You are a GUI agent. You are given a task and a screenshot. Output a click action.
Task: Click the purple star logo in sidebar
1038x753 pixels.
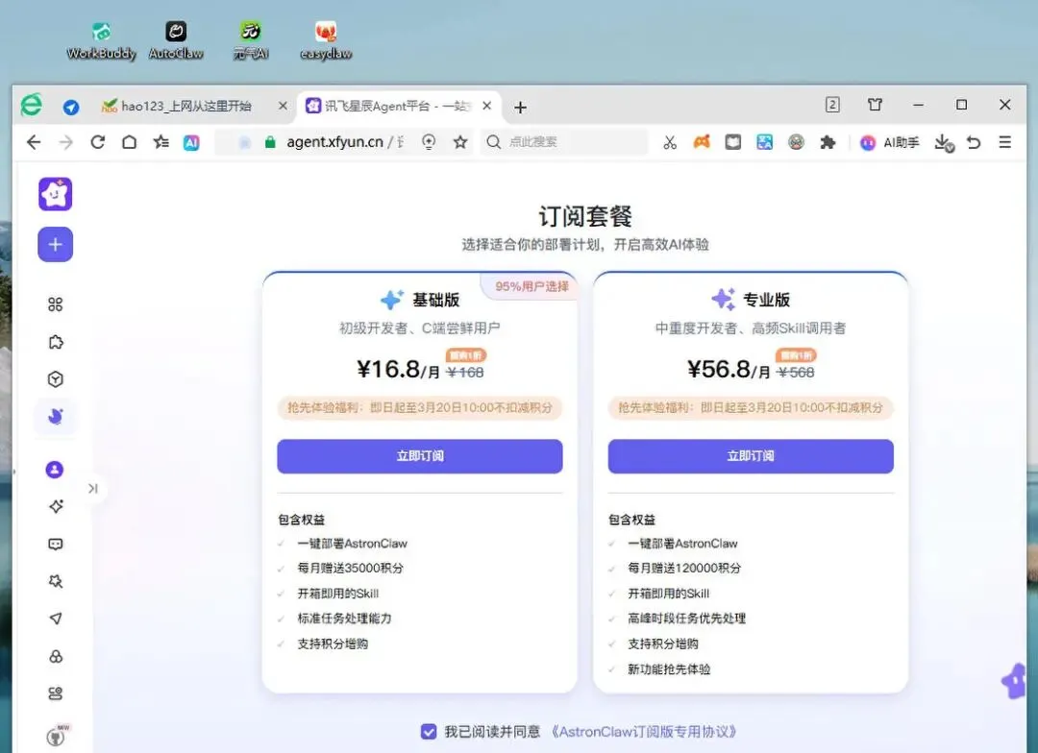(56, 194)
